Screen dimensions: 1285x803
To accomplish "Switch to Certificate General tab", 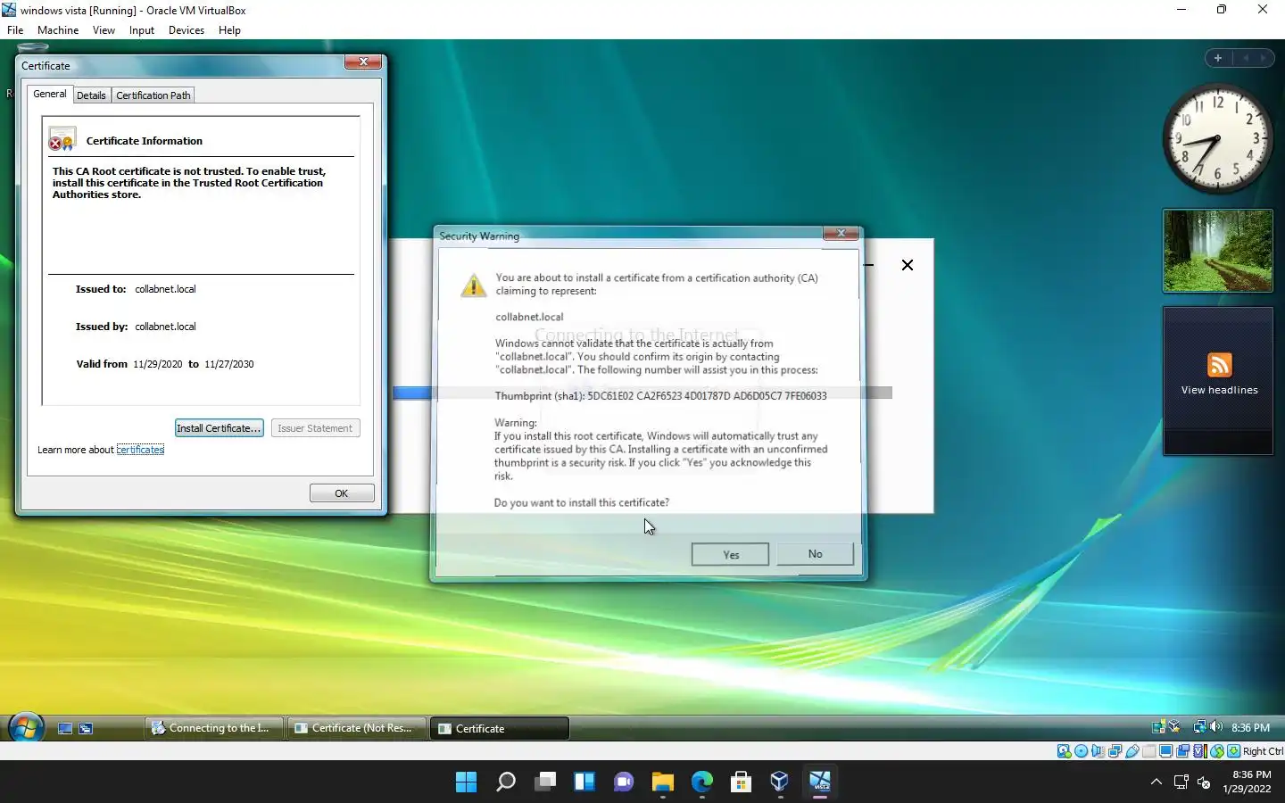I will point(50,94).
